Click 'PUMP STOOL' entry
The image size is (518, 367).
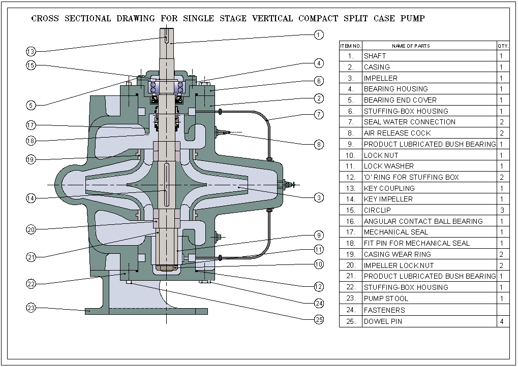386,299
